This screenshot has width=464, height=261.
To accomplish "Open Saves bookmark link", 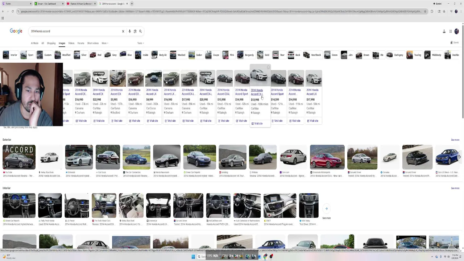I will 455,42.
